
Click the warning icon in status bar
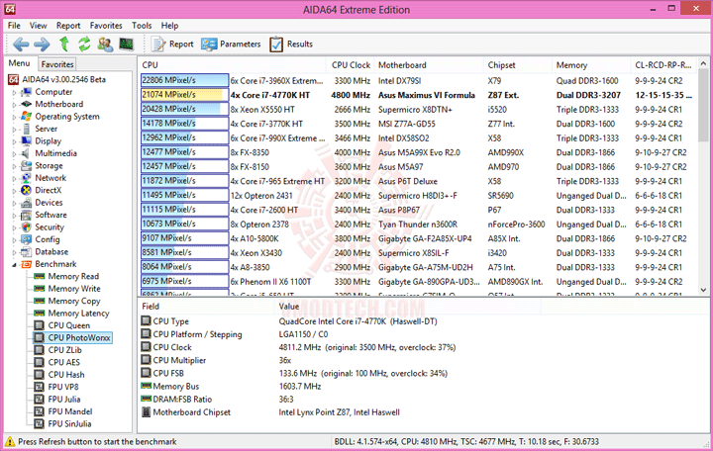pos(10,441)
